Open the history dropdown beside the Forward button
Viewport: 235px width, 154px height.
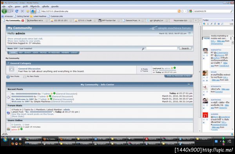(x=13, y=11)
